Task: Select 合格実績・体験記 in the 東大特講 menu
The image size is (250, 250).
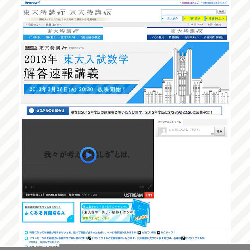Action: (x=89, y=37)
